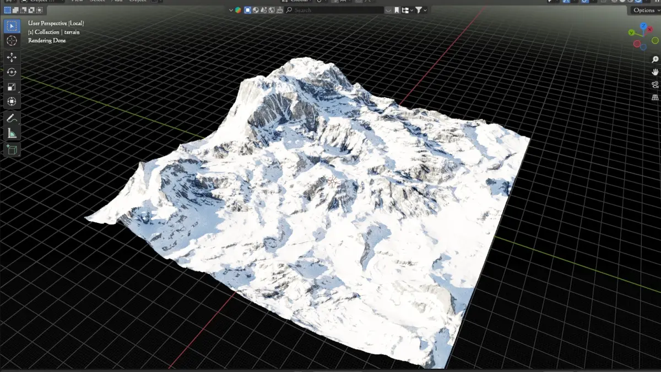Select the Annotate pencil tool
Viewport: 661px width, 372px height.
[x=12, y=118]
